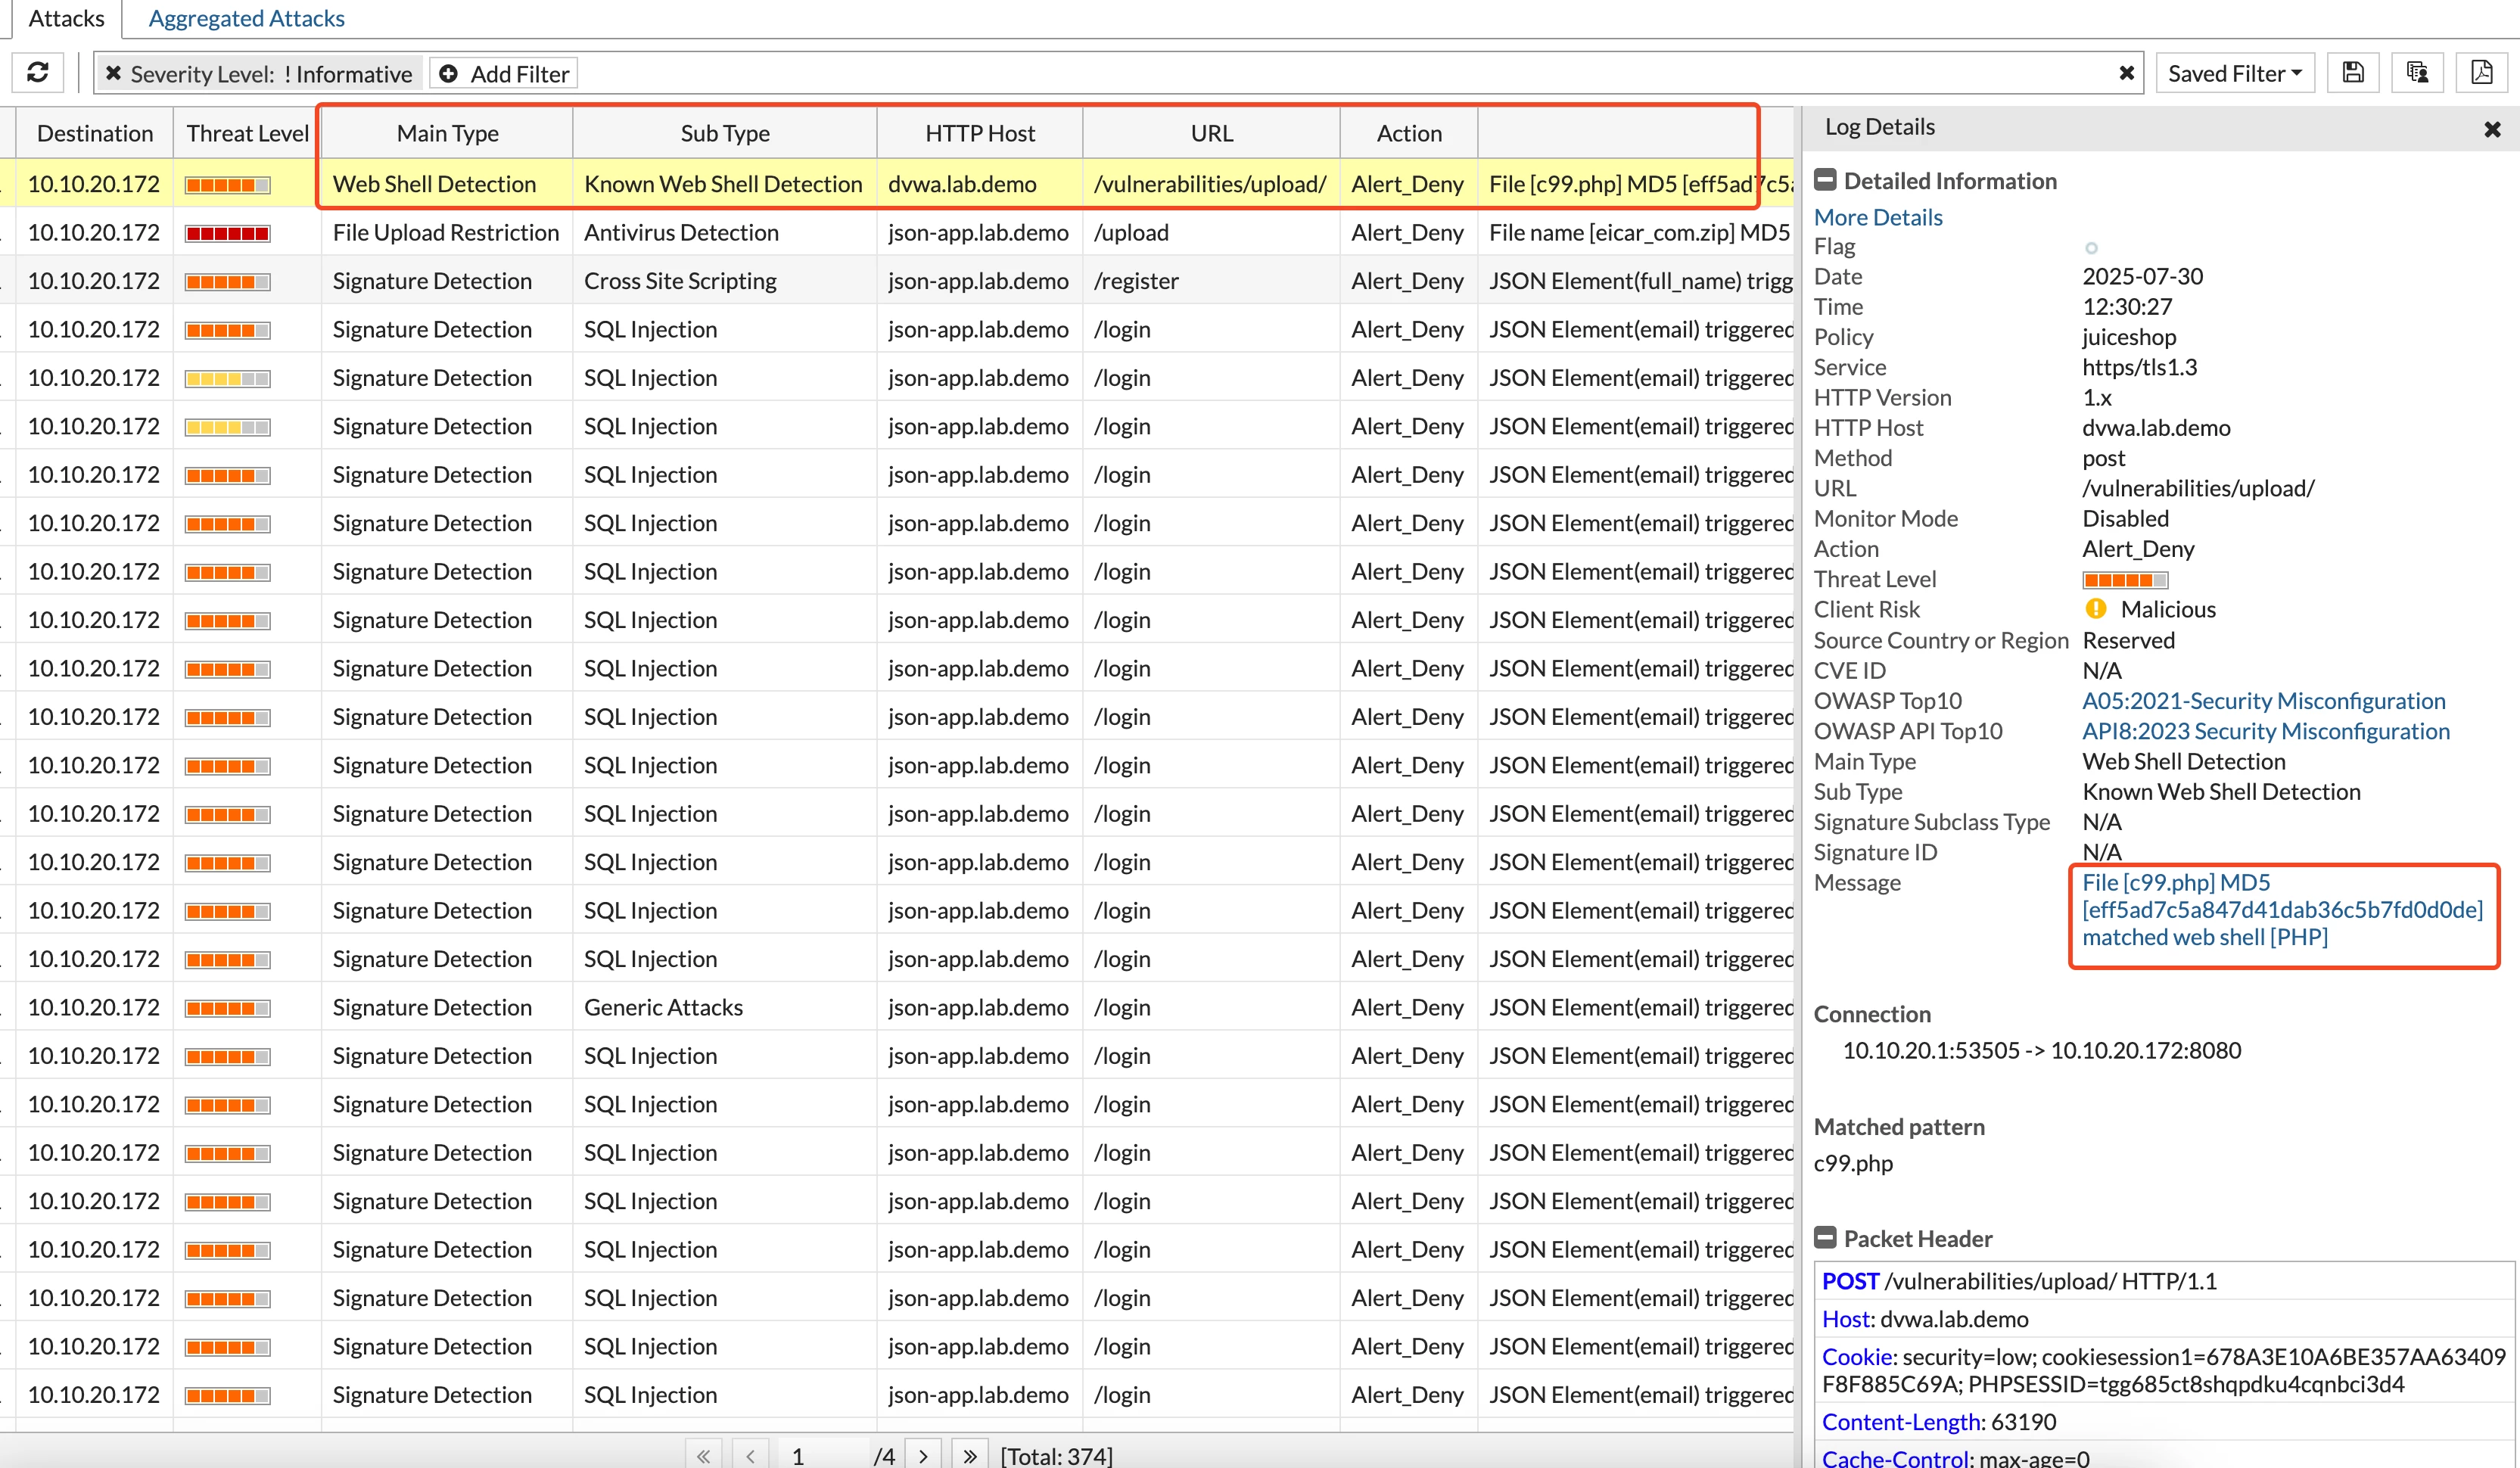Clear all filters with the filter bar X
The height and width of the screenshot is (1468, 2520).
pos(2126,73)
